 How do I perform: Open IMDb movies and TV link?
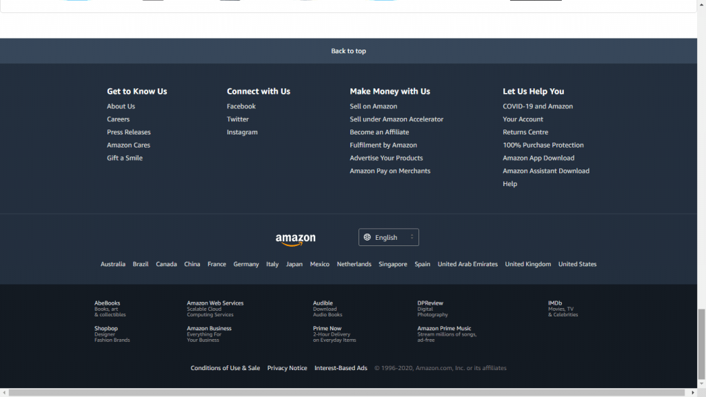pos(563,309)
